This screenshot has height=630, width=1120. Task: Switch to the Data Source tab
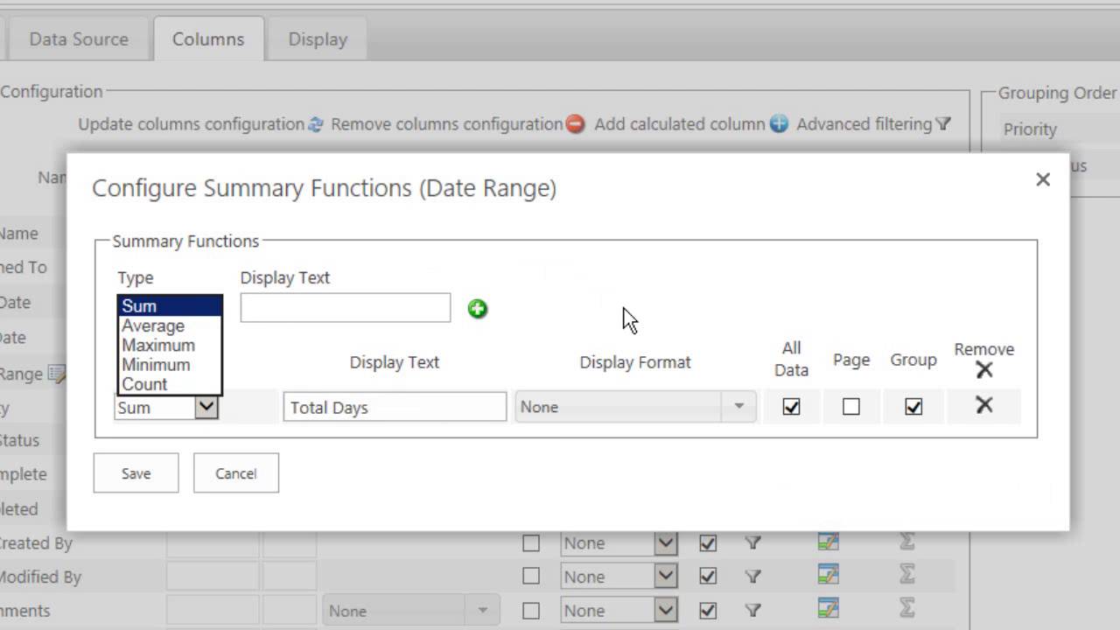pyautogui.click(x=79, y=39)
